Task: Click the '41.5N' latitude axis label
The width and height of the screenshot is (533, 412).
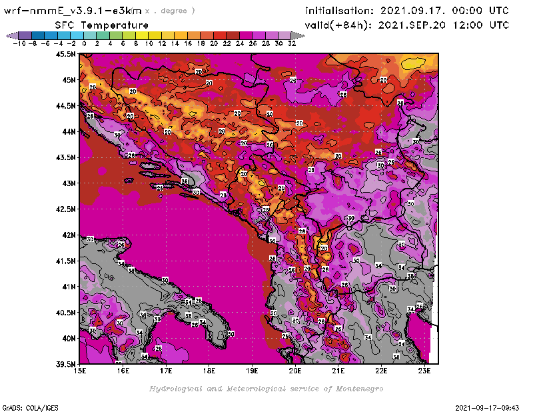Action: 65,261
